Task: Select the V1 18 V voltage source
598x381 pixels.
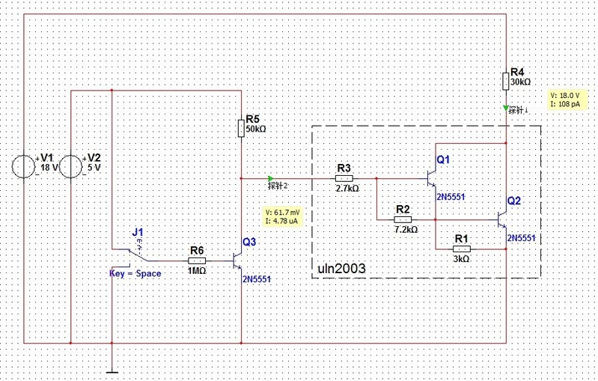Action: tap(25, 166)
